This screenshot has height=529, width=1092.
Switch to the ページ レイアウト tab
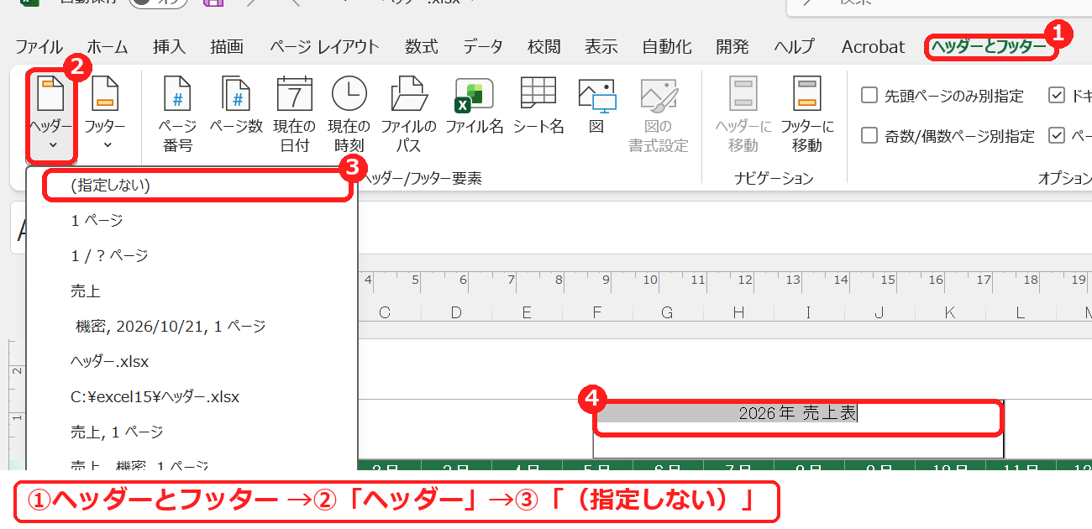point(324,47)
